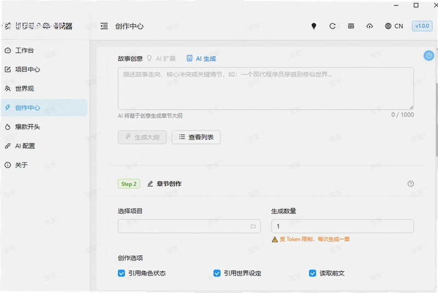Click the AI 扩展 link
The width and height of the screenshot is (438, 293).
tap(161, 59)
